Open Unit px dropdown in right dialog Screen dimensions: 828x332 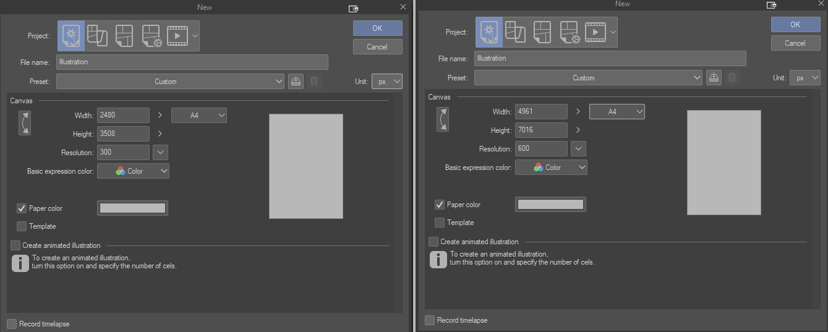[x=805, y=78]
